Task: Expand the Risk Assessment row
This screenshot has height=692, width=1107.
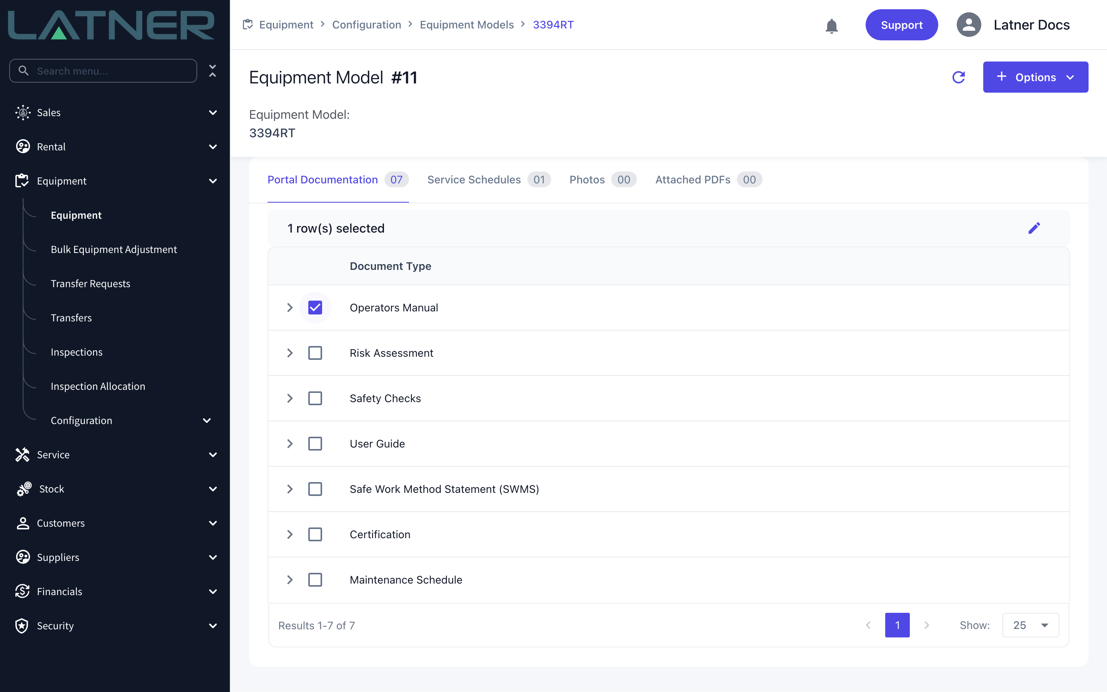Action: [x=289, y=353]
